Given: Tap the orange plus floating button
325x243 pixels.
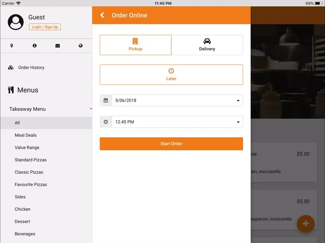Looking at the screenshot, I should click(306, 224).
